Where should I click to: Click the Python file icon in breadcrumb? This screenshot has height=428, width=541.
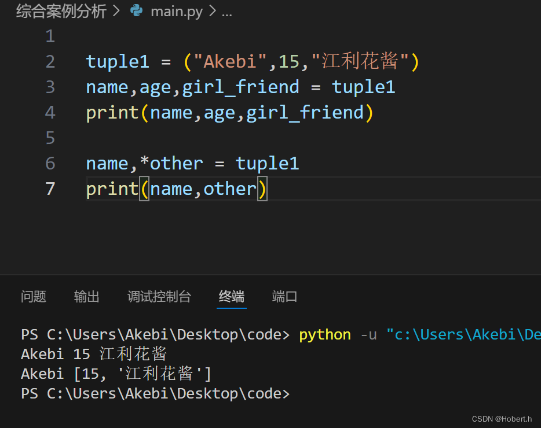(136, 10)
